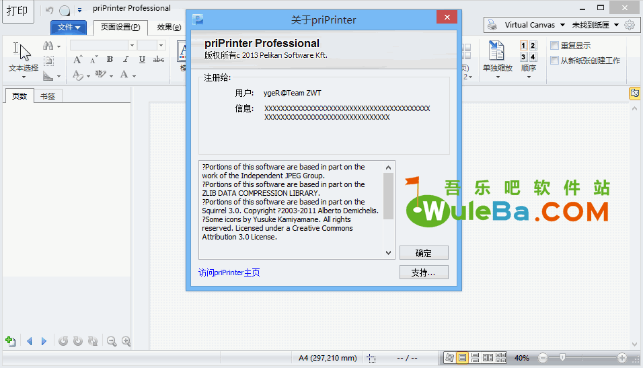643x368 pixels.
Task: Open the 文件 file menu dropdown
Action: [x=69, y=28]
